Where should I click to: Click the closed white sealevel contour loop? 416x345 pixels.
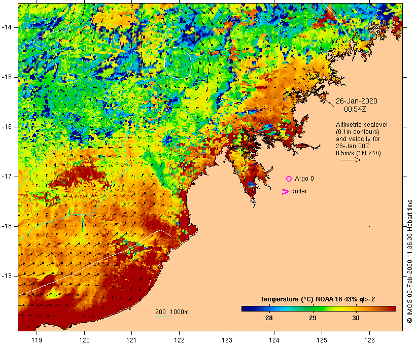178,63
